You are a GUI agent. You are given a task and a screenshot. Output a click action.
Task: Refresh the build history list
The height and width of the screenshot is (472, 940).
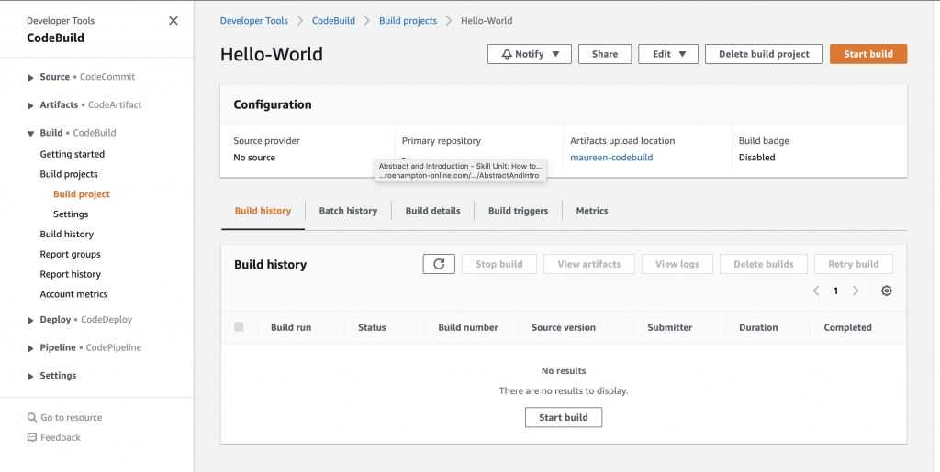[439, 264]
